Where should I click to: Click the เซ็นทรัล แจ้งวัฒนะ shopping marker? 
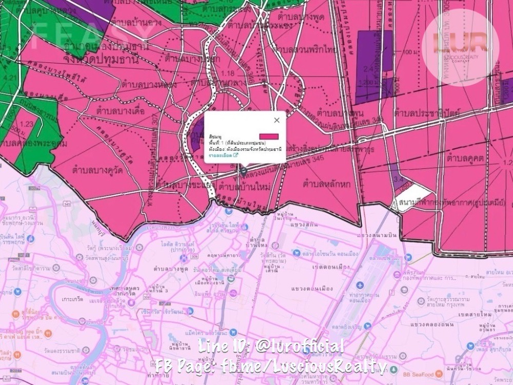tap(189, 311)
